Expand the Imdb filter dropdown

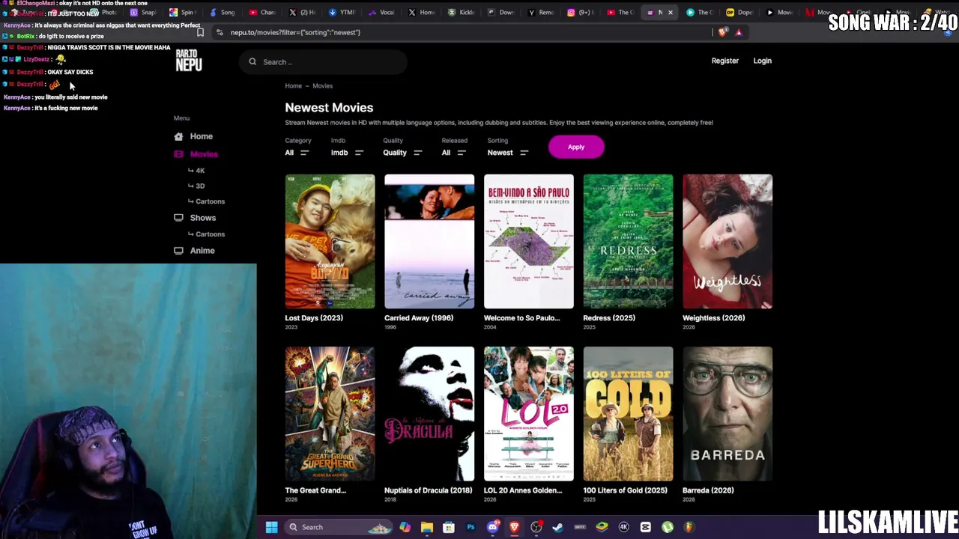tap(348, 153)
